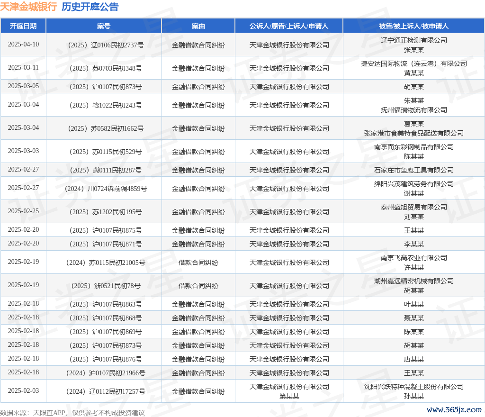
Task: Click date cell 2025-03-03
Action: click(23, 151)
